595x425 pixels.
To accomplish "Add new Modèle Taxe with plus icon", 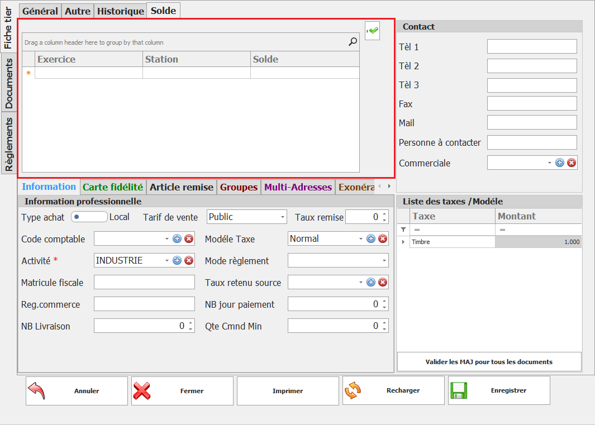I will click(x=371, y=239).
